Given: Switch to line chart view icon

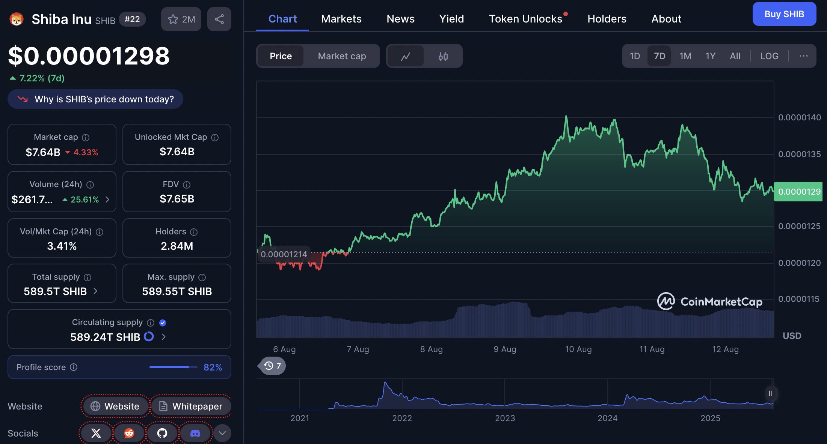Looking at the screenshot, I should point(406,56).
